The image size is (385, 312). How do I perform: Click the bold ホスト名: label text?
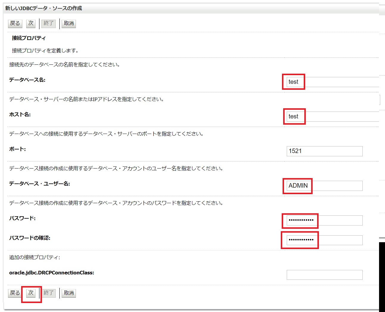(x=20, y=115)
